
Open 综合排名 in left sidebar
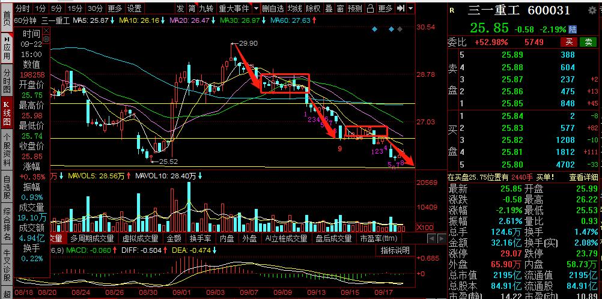pyautogui.click(x=7, y=225)
